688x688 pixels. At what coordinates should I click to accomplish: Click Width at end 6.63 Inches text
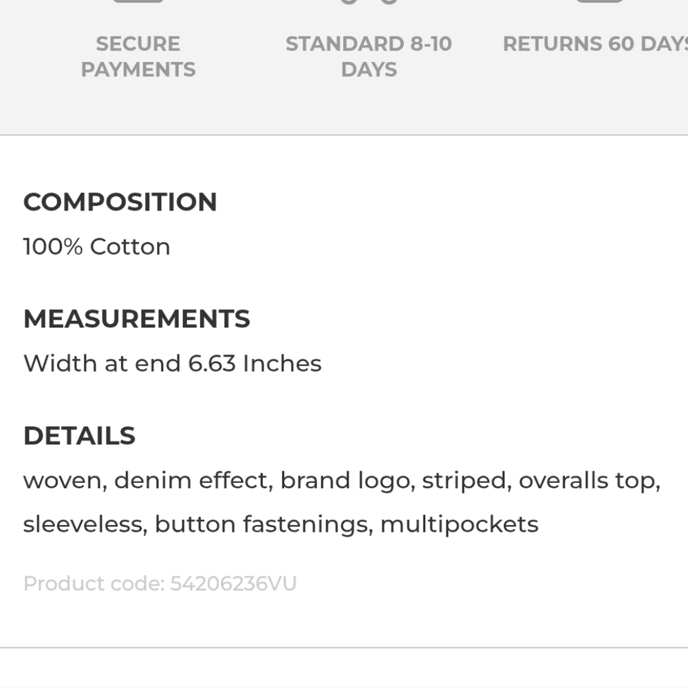[173, 364]
